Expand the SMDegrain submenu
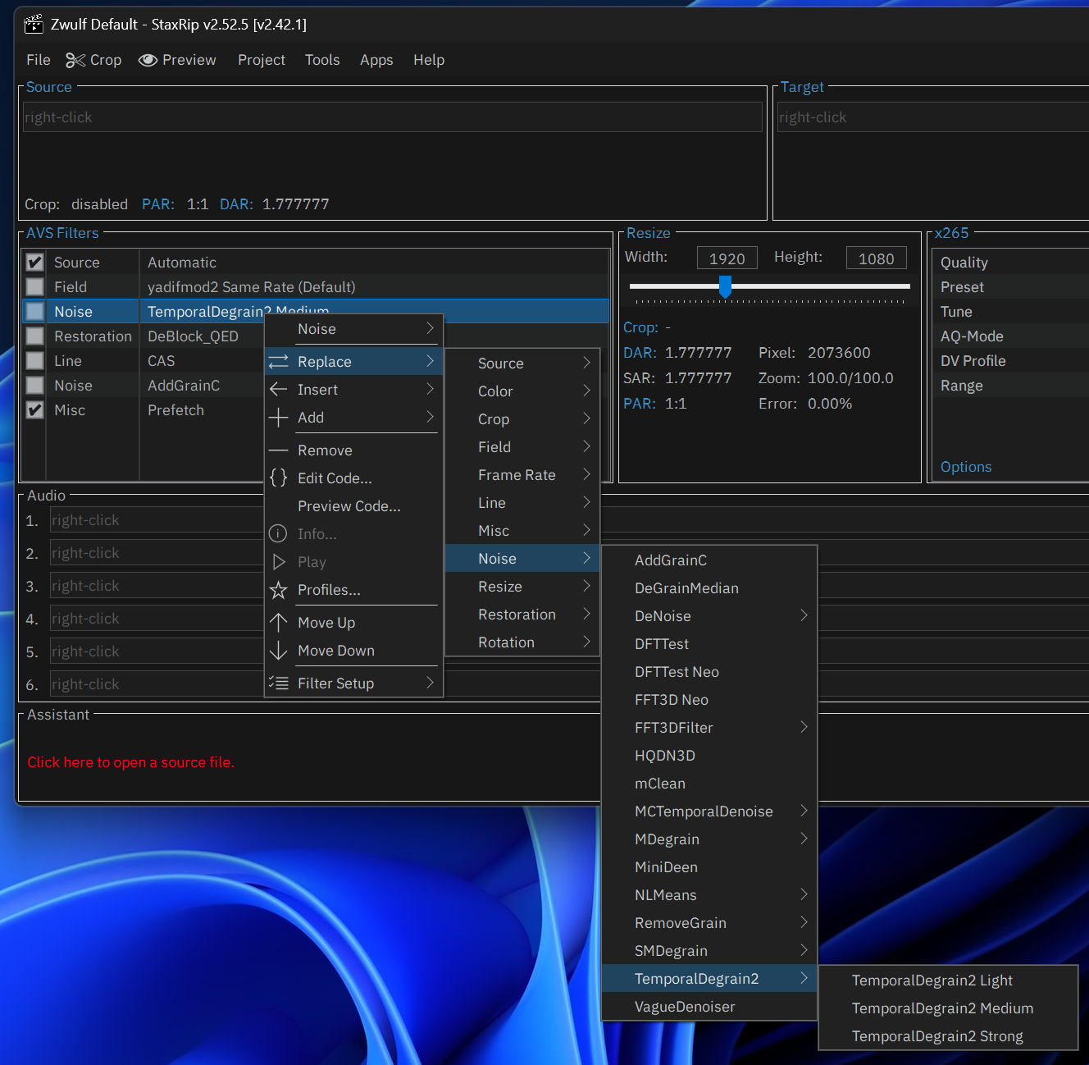The height and width of the screenshot is (1065, 1089). pos(709,951)
